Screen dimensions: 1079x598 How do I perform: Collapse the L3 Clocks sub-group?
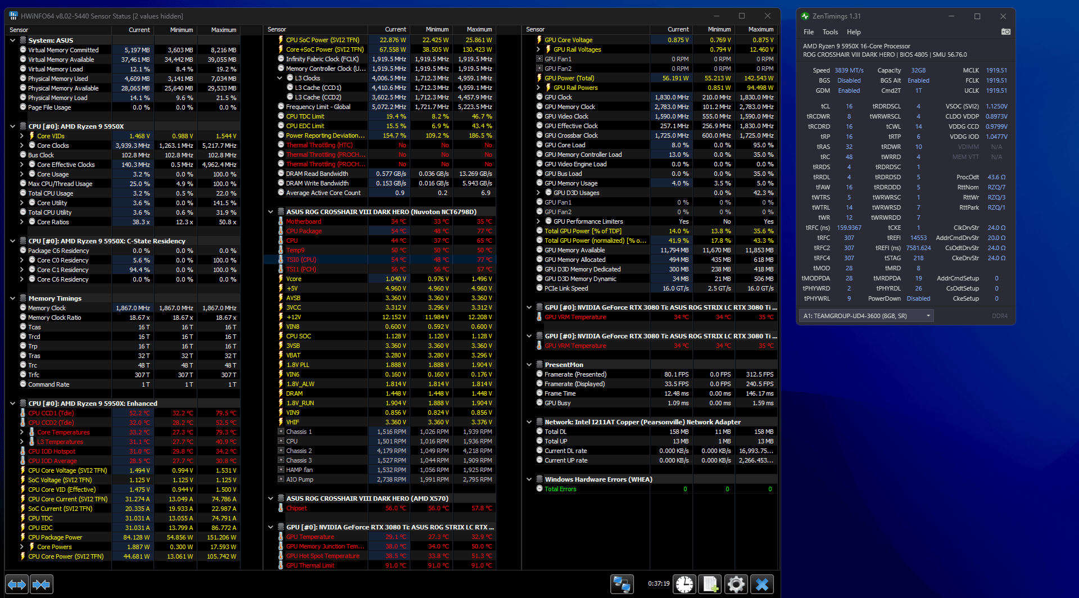click(280, 78)
